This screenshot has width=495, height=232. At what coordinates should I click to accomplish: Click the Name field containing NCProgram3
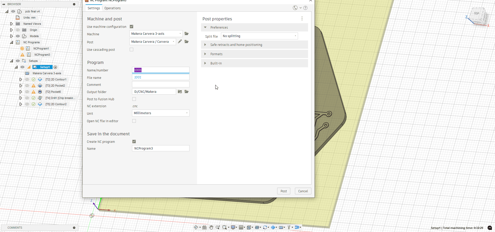click(x=161, y=148)
